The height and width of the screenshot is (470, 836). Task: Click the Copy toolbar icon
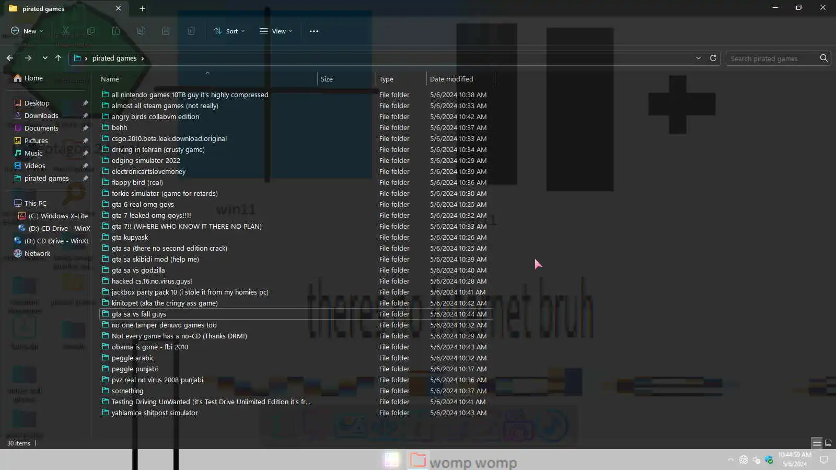[91, 31]
